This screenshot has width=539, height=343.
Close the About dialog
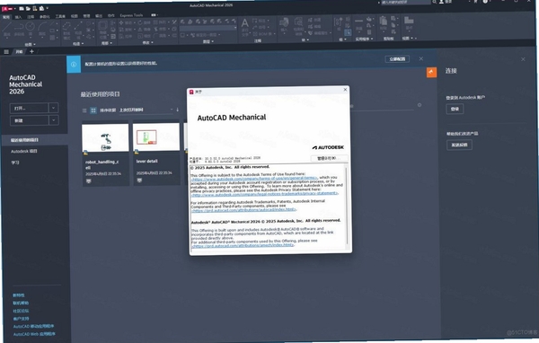click(x=345, y=90)
